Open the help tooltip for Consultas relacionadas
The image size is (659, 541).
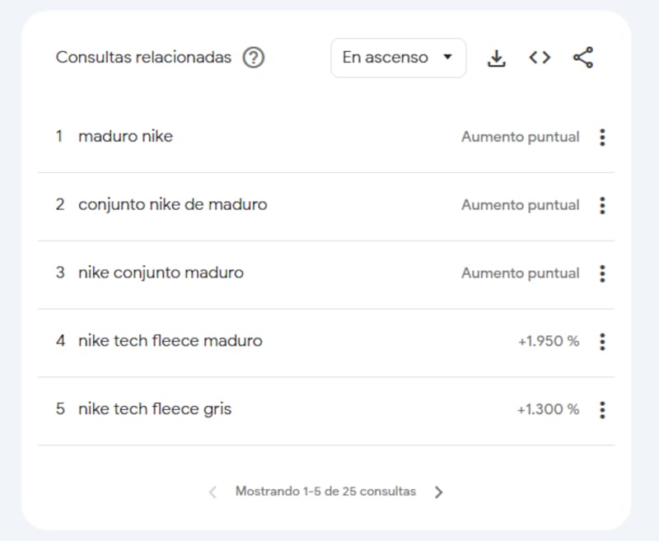coord(255,58)
